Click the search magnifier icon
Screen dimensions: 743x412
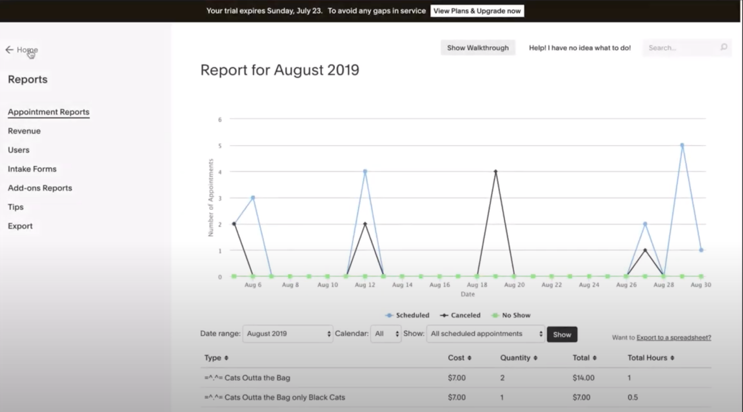click(x=723, y=47)
